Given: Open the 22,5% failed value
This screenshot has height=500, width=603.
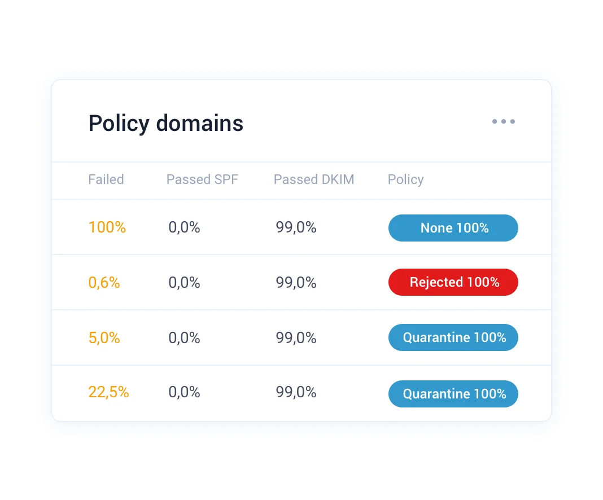Looking at the screenshot, I should (x=109, y=392).
